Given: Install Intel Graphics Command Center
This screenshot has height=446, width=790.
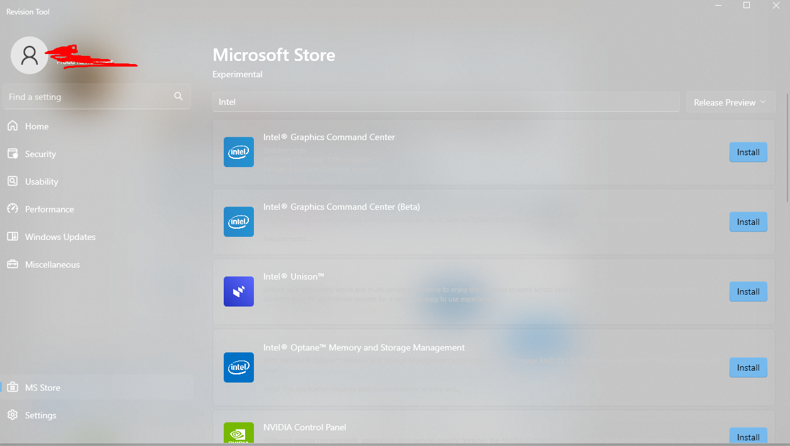Looking at the screenshot, I should tap(748, 152).
